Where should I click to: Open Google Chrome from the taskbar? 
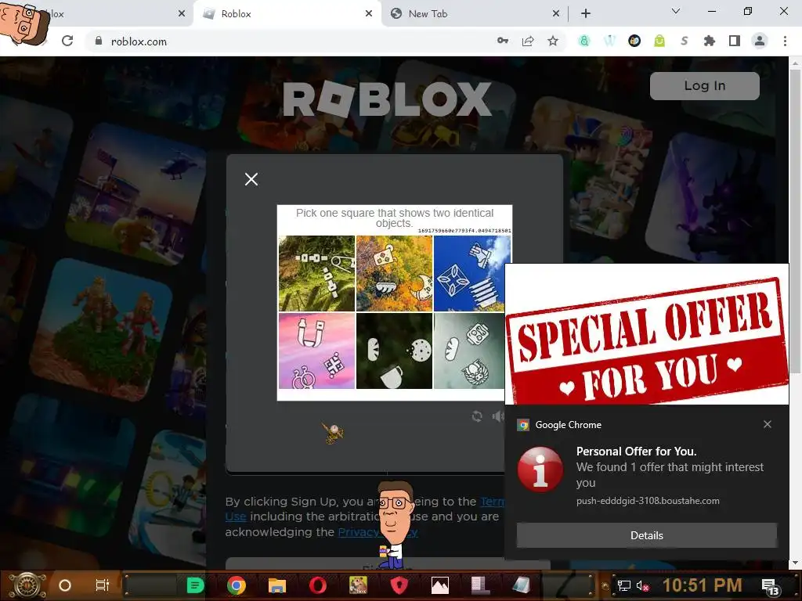[x=237, y=585]
